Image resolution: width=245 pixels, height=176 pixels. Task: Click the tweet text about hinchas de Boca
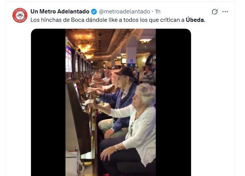pos(118,20)
